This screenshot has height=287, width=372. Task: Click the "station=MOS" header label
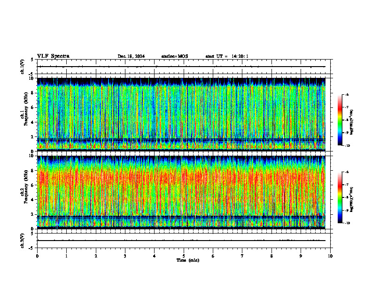pos(175,56)
